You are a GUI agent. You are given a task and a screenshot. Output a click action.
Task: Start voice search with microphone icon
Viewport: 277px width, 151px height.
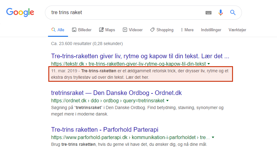(x=220, y=13)
